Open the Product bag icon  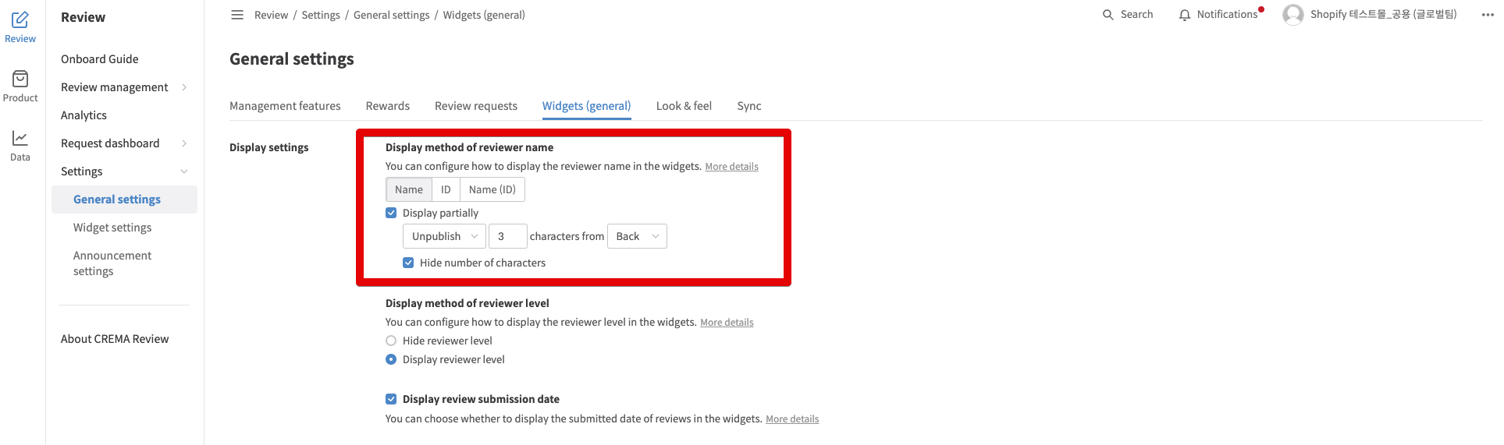20,79
